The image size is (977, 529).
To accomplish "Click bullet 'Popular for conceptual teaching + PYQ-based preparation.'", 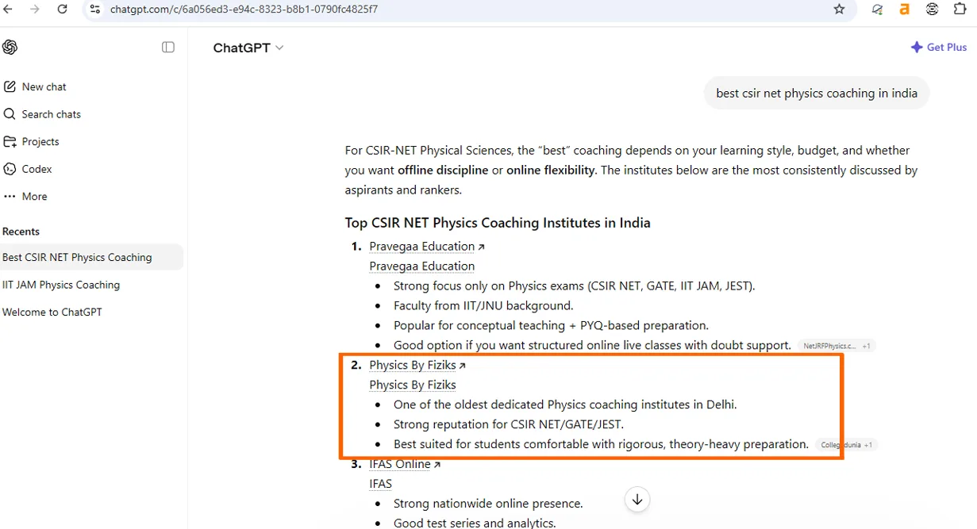I will (551, 326).
